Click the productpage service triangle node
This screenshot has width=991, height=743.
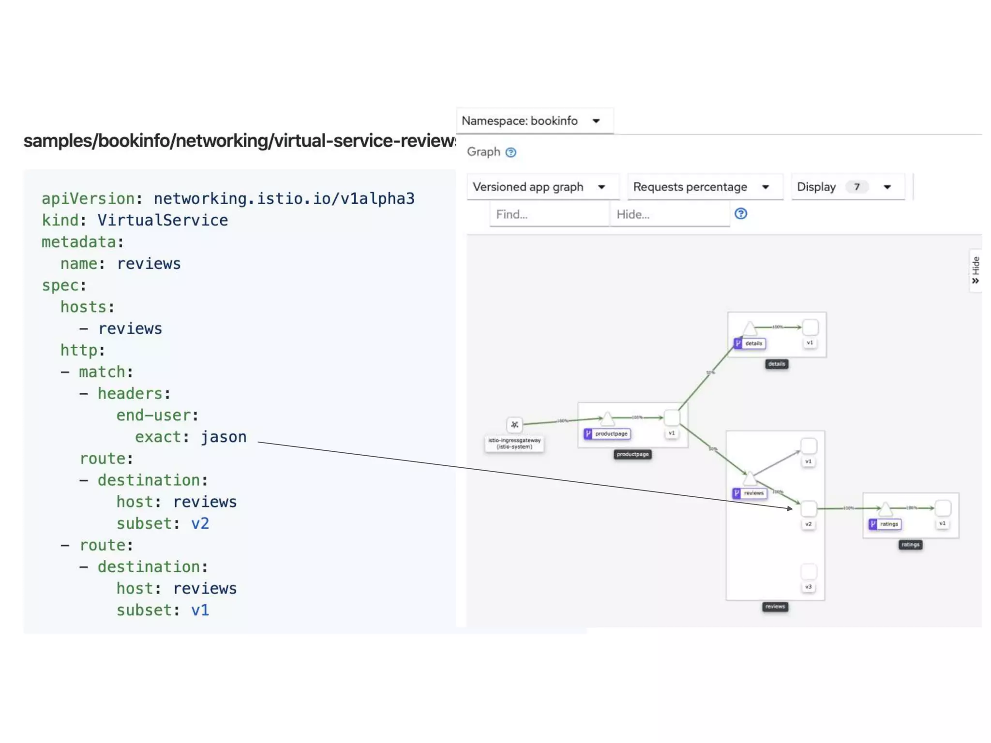607,418
